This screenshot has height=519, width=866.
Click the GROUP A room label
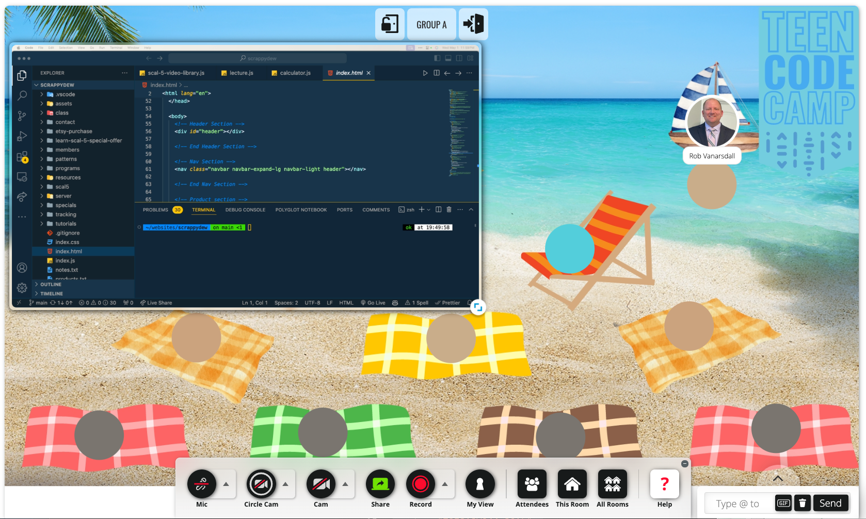pos(431,24)
